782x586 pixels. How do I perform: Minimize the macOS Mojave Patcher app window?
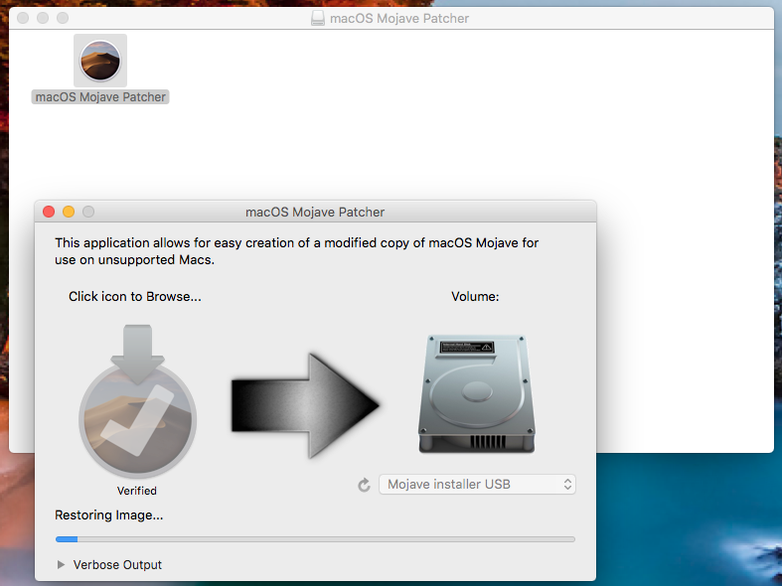pos(69,212)
